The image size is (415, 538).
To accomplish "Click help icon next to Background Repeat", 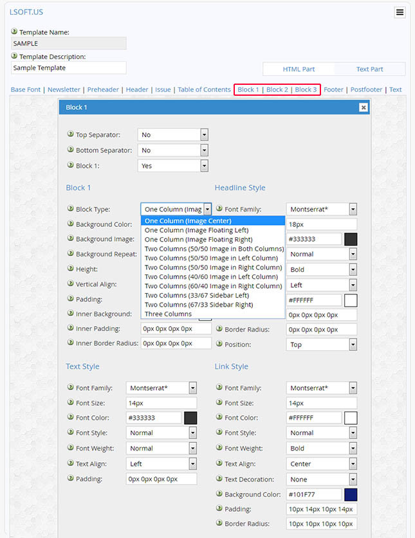I will coord(70,253).
